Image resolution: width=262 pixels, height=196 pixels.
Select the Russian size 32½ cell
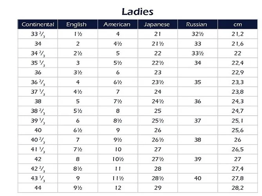197,34
